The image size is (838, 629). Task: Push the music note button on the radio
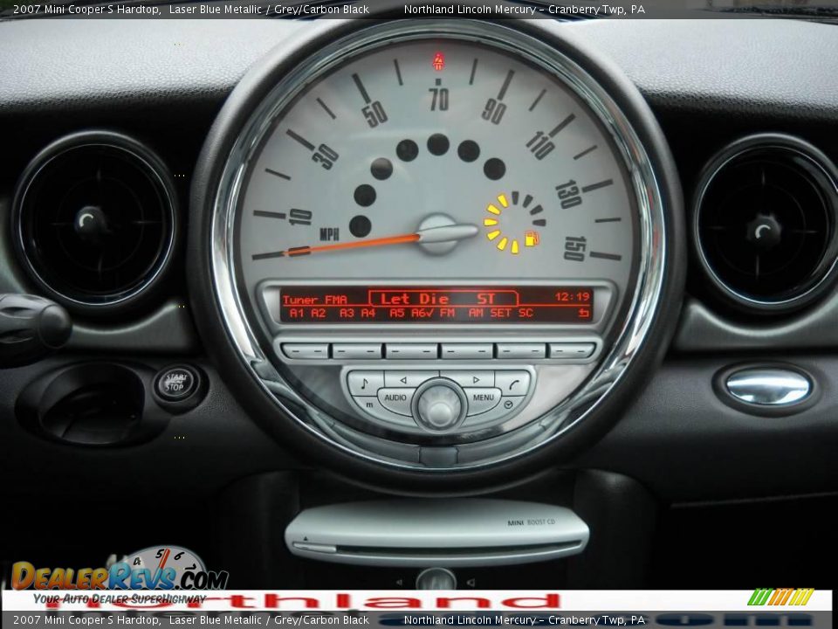pyautogui.click(x=365, y=384)
